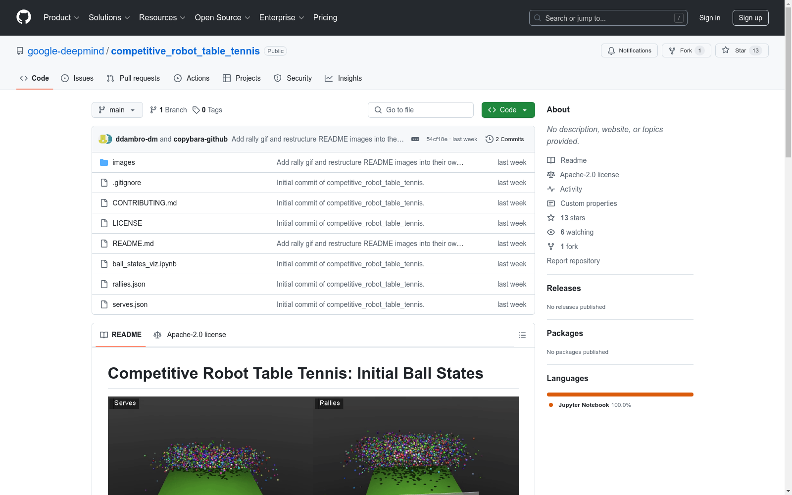Image resolution: width=792 pixels, height=495 pixels.
Task: Open the Insights tab
Action: [x=344, y=78]
